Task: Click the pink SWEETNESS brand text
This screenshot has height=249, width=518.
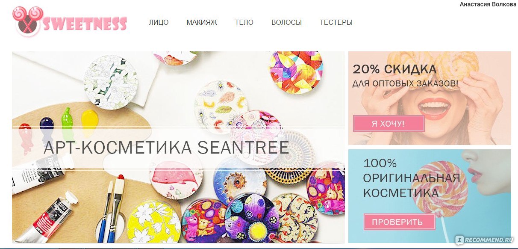Action: click(85, 23)
